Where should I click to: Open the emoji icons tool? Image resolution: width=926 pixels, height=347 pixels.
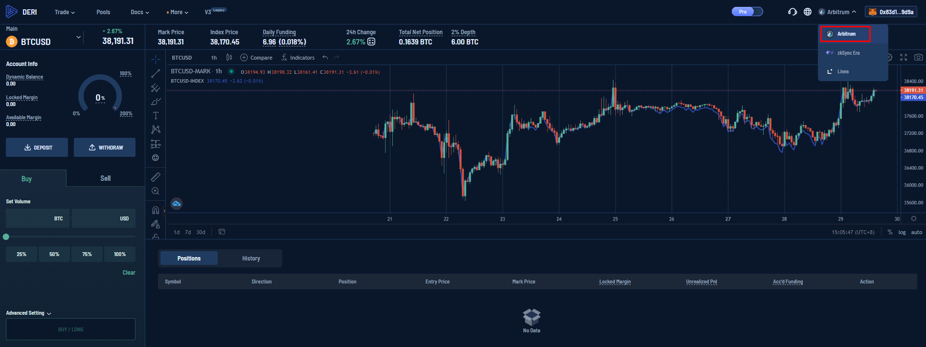pyautogui.click(x=156, y=158)
